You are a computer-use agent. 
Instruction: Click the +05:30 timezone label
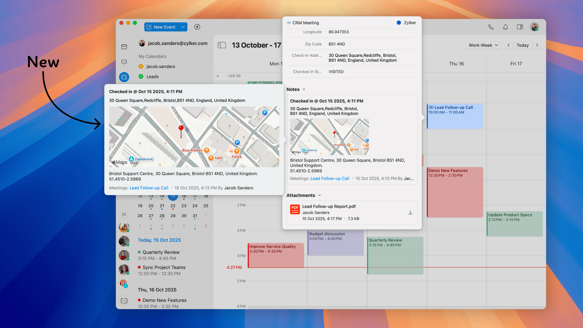coord(234,76)
